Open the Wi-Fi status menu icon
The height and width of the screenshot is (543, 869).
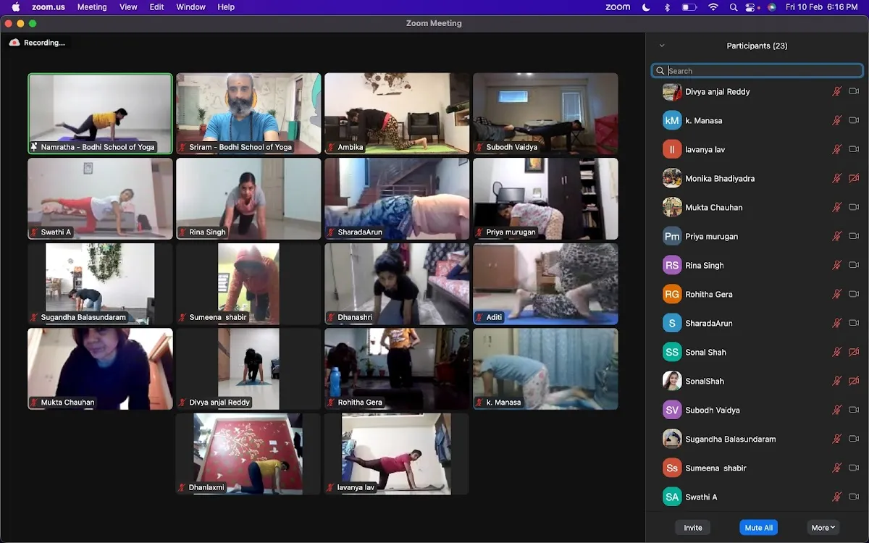click(x=713, y=7)
